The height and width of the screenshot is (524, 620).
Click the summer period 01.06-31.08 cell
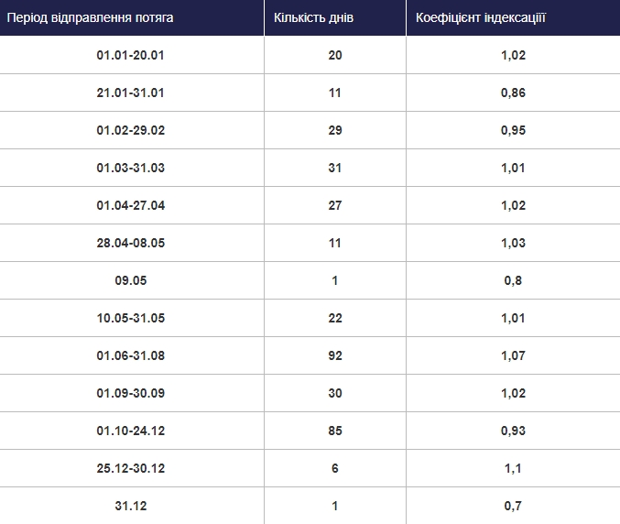(x=130, y=355)
